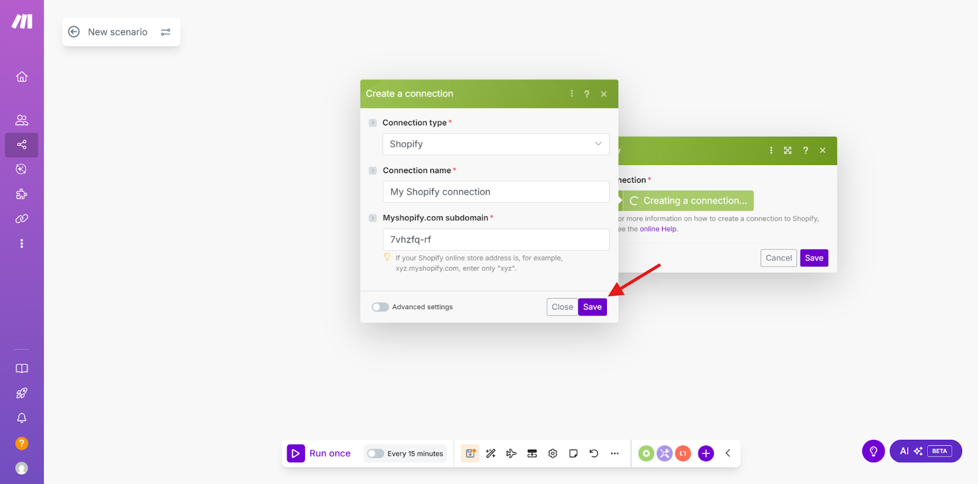Close the background module panel

coord(823,150)
